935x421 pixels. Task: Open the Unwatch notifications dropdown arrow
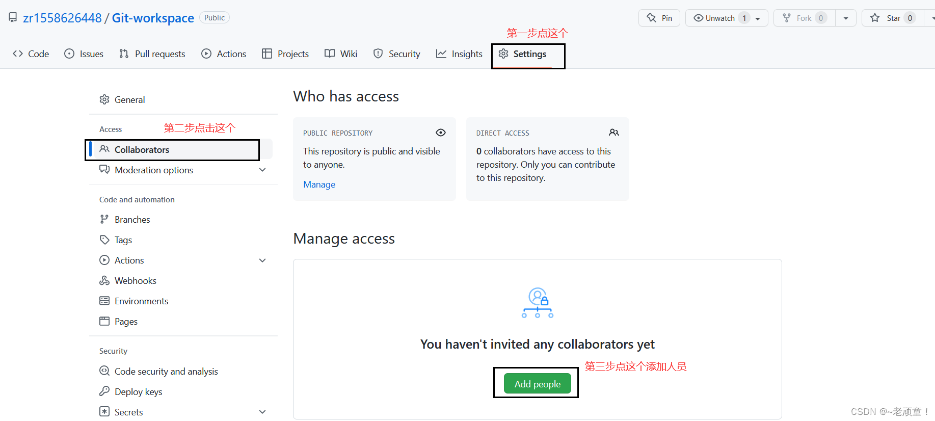point(758,18)
